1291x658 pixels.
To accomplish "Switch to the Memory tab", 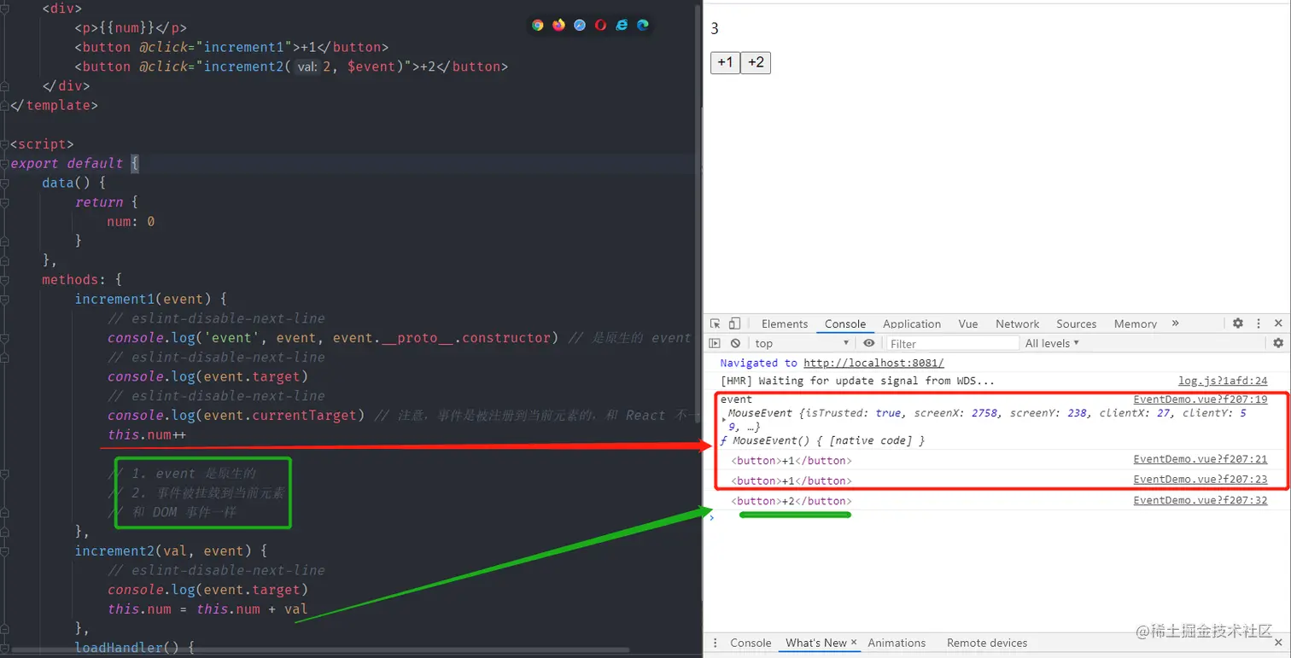I will coord(1136,323).
